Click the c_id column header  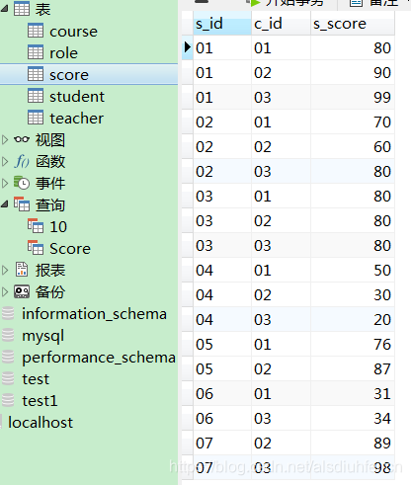pos(281,24)
